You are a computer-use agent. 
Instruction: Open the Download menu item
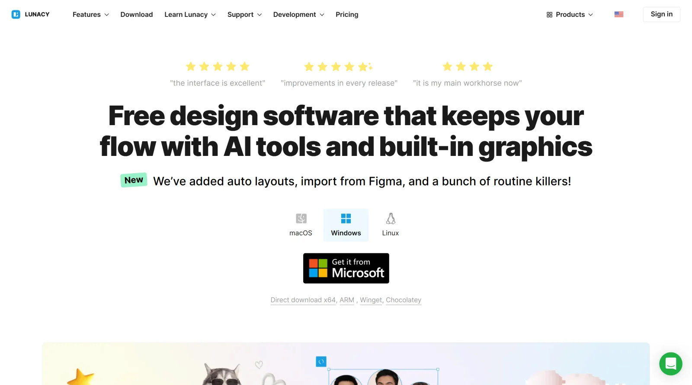click(137, 15)
